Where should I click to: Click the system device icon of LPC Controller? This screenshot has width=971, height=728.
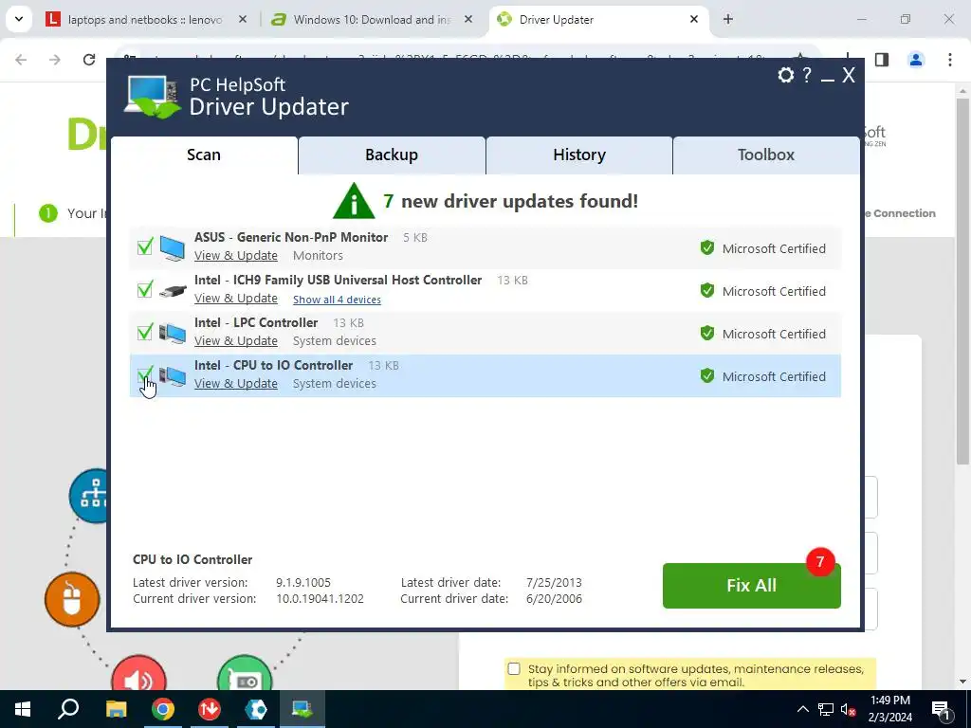pos(173,333)
